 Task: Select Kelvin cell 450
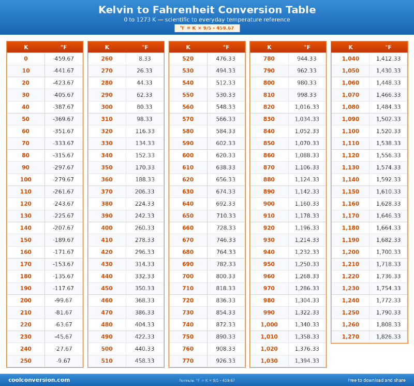pyautogui.click(x=107, y=289)
